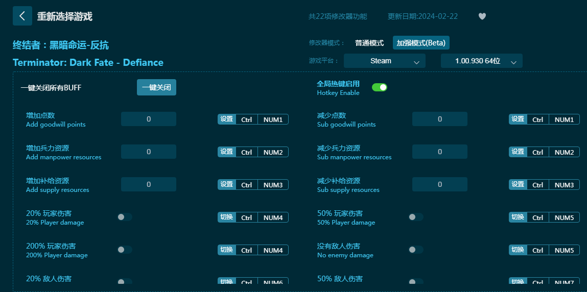This screenshot has width=587, height=292.
Task: Toggle No enemy damage switch
Action: [x=416, y=250]
